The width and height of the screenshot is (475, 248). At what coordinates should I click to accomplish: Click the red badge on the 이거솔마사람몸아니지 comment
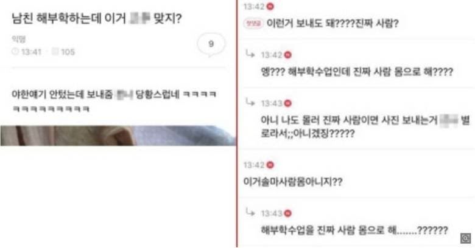click(x=270, y=165)
